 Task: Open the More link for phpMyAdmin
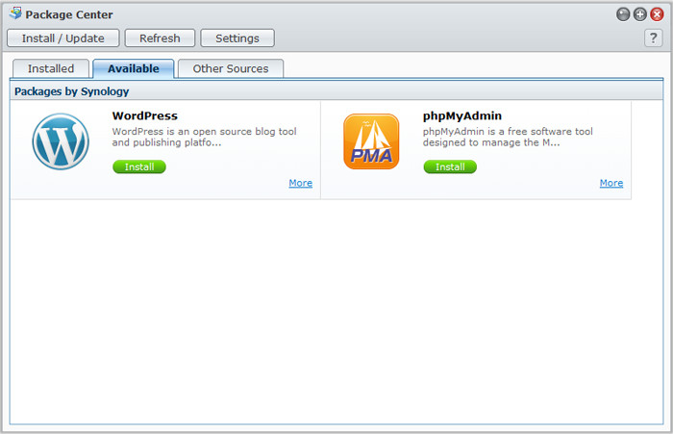(611, 183)
